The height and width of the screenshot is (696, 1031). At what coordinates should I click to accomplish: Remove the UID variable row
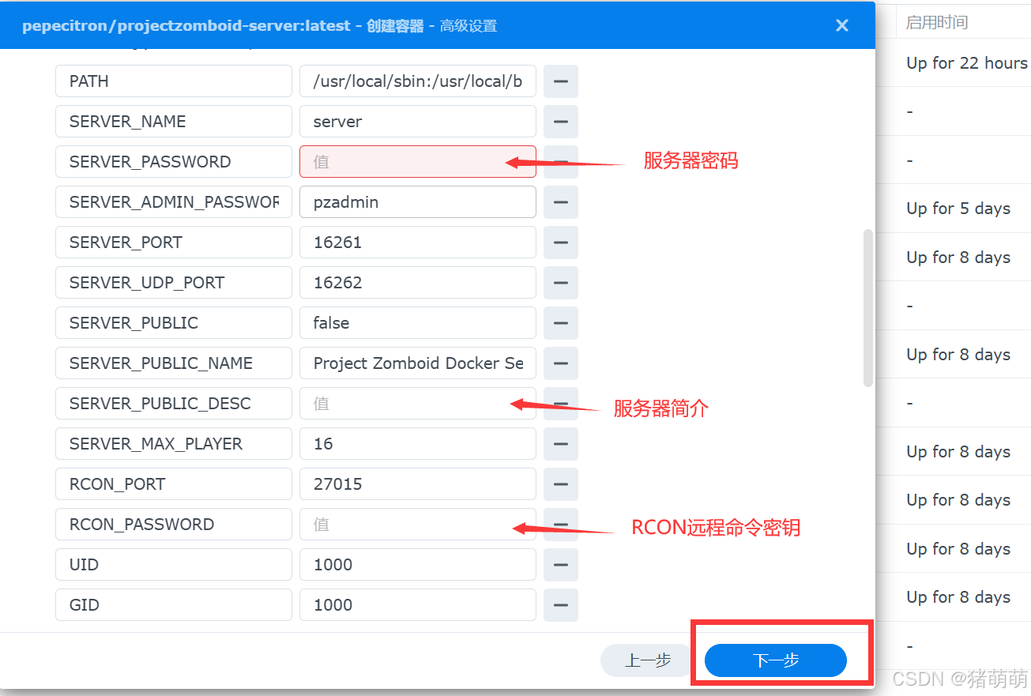tap(561, 565)
